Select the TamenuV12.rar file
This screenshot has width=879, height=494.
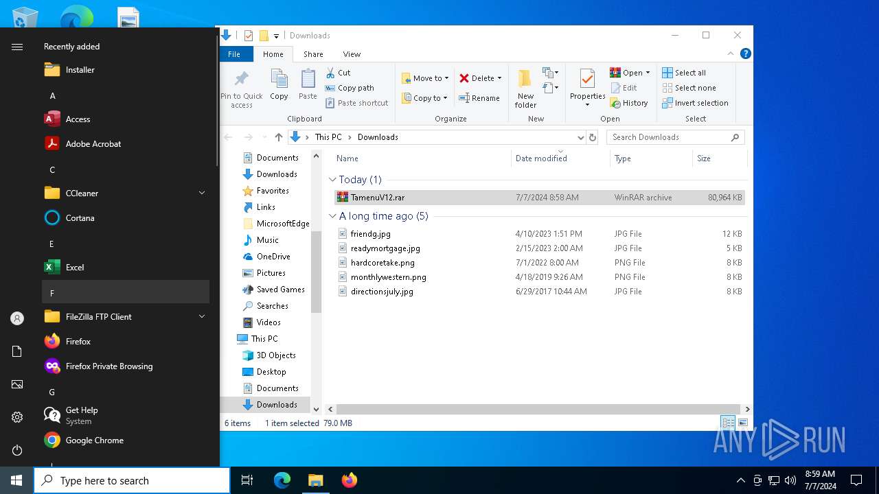point(539,198)
